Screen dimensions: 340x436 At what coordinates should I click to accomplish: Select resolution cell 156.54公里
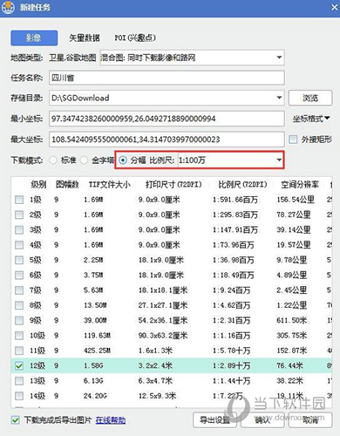[x=296, y=200]
